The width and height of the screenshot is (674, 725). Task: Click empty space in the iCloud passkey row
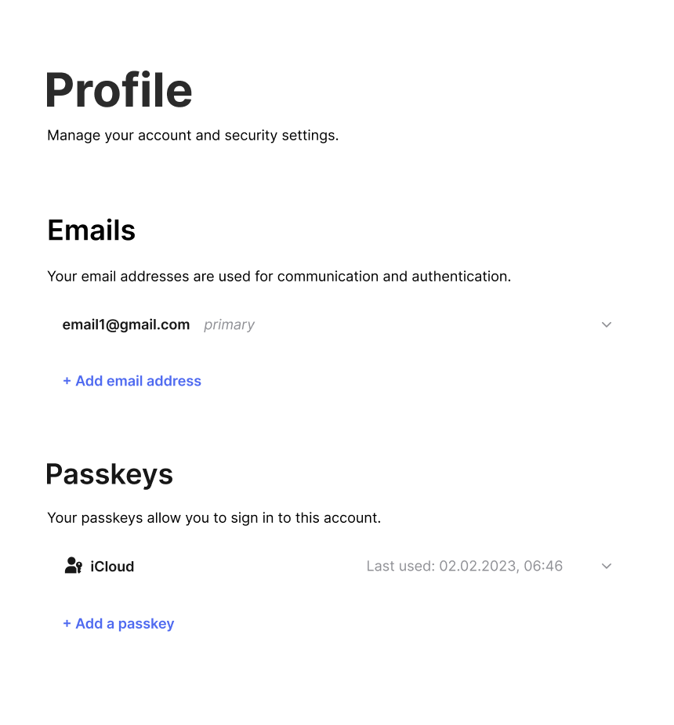tap(250, 566)
